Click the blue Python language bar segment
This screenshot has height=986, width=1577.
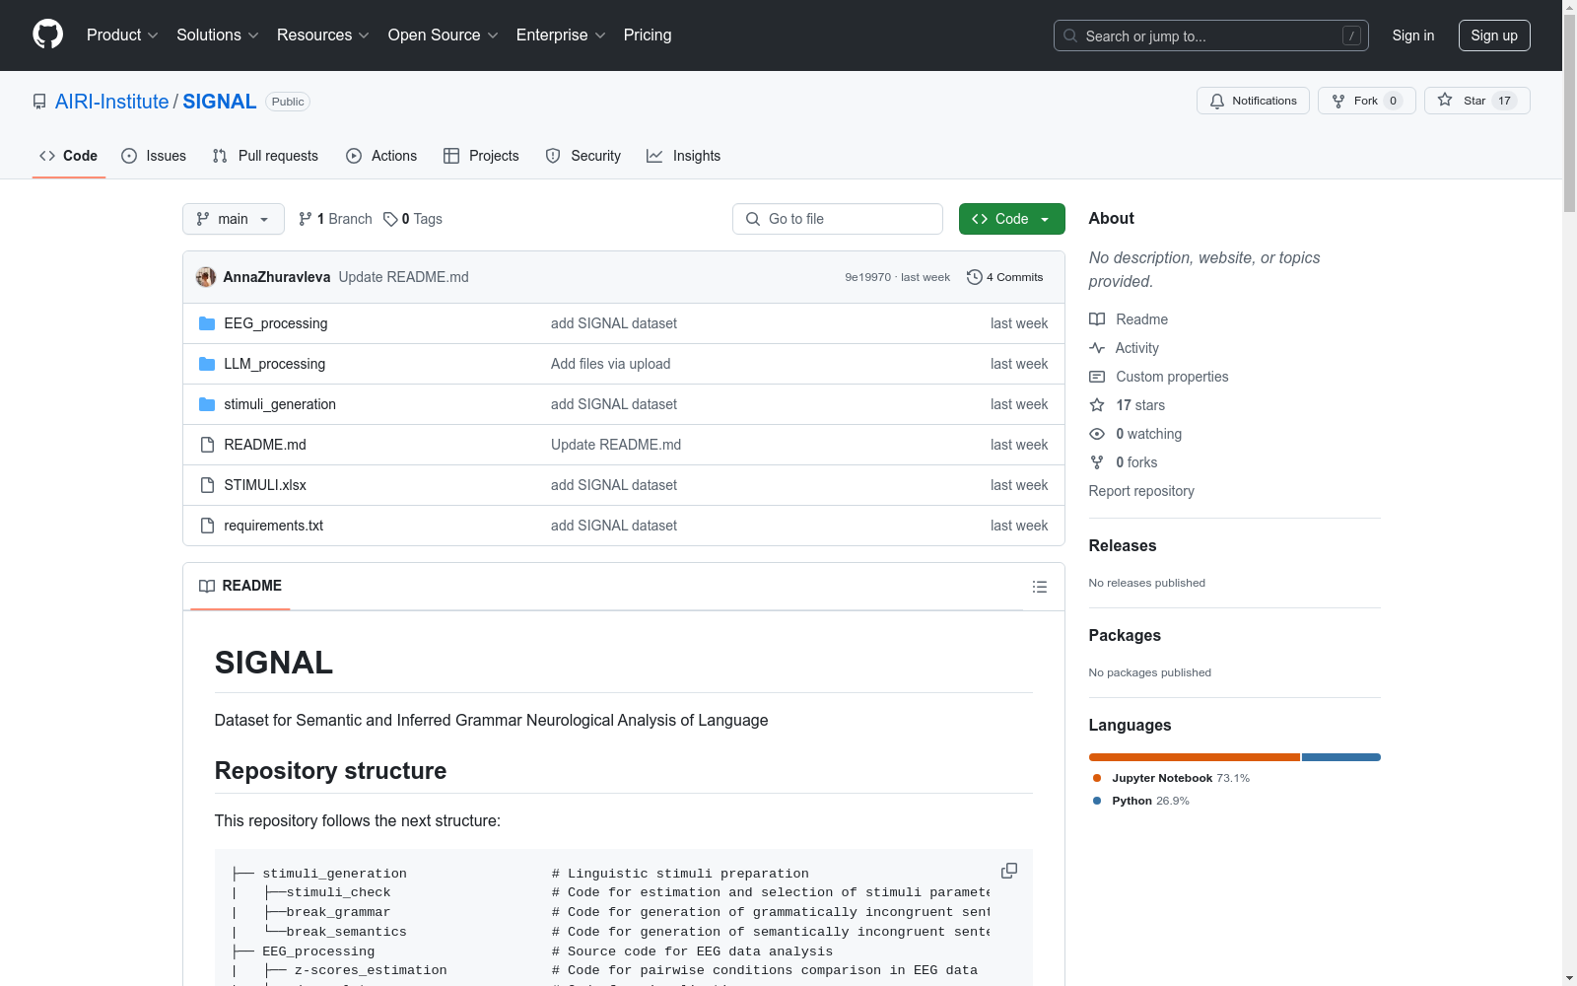click(1341, 757)
